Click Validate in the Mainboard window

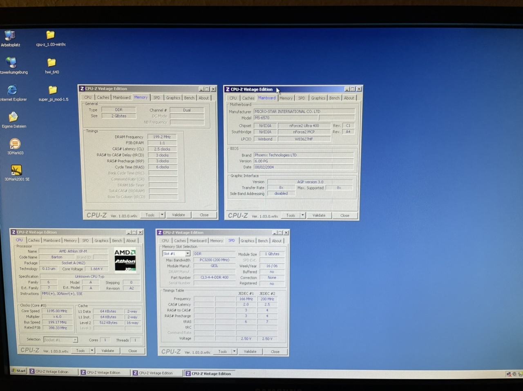click(319, 215)
